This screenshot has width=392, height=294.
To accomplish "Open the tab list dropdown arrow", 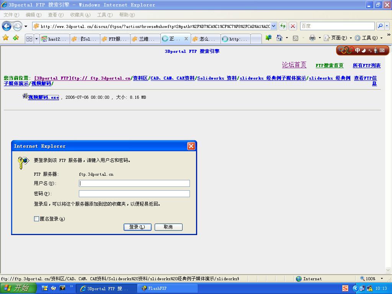I will (36, 39).
